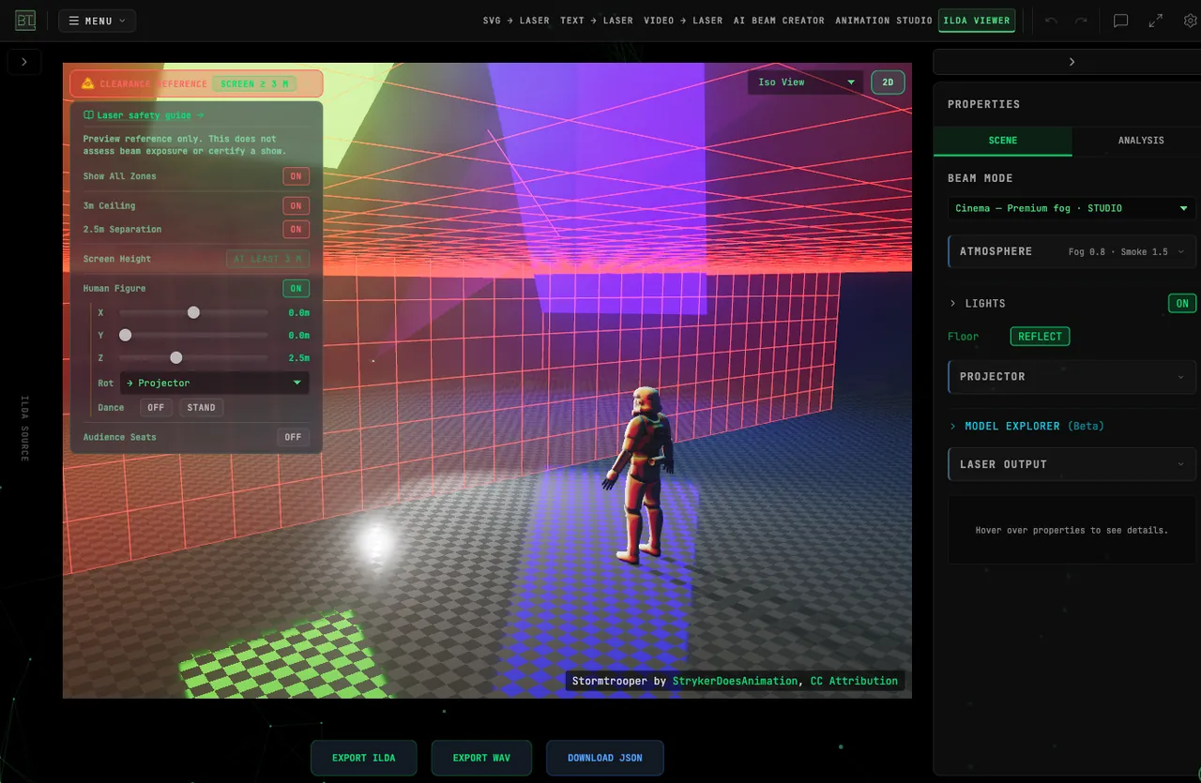Toggle Audience Seats on
Screen dimensions: 1201x783
(x=293, y=437)
